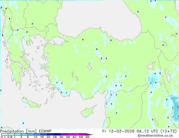Click the '09..12 UTC' time text
This screenshot has width=179, height=138.
(x=147, y=131)
